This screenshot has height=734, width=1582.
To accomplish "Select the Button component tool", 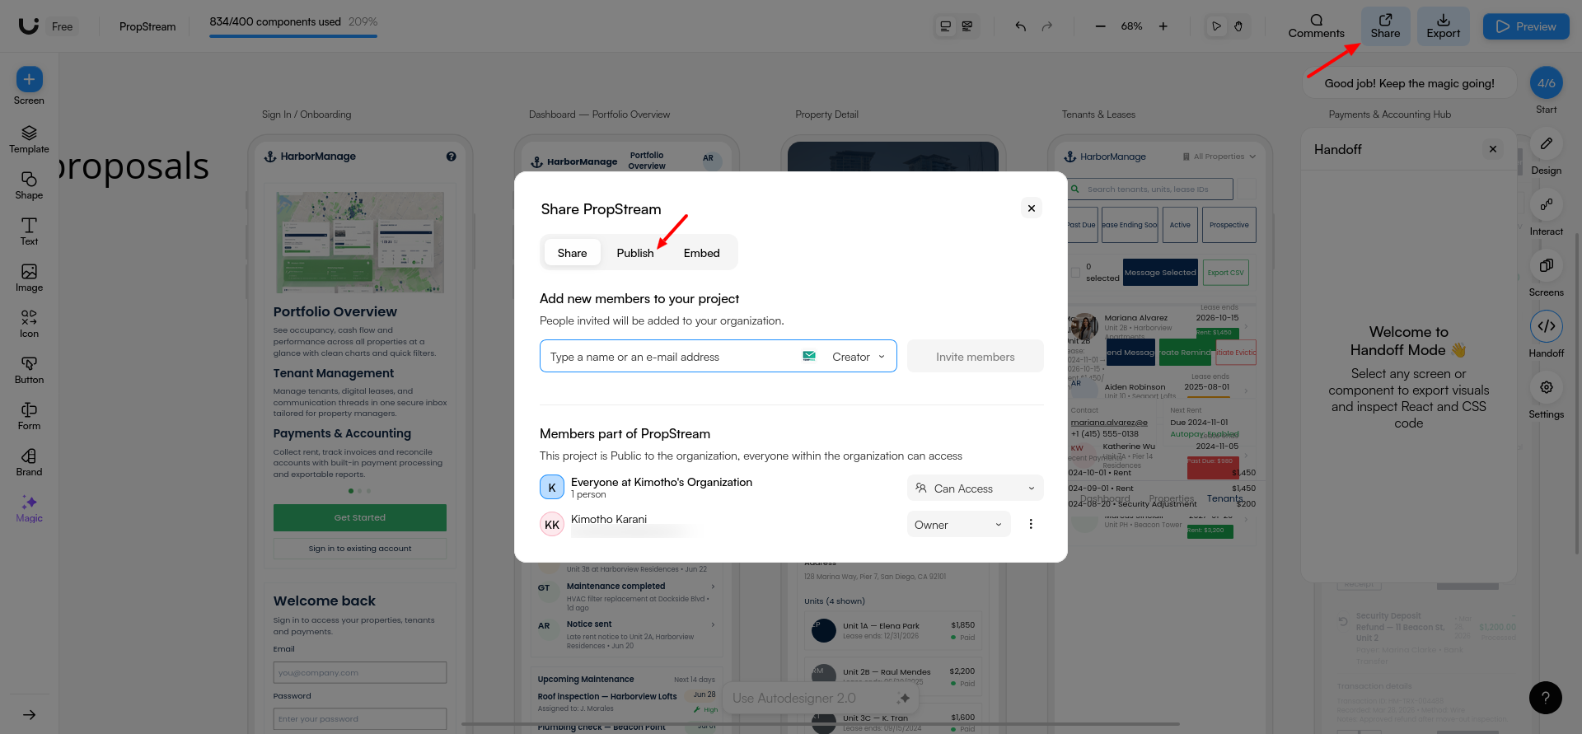I will [29, 370].
